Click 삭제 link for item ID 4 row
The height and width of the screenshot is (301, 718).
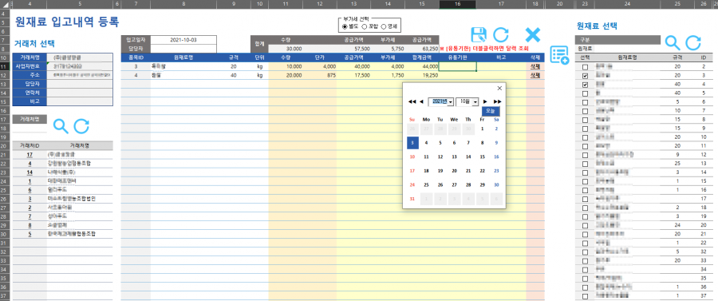tap(535, 76)
